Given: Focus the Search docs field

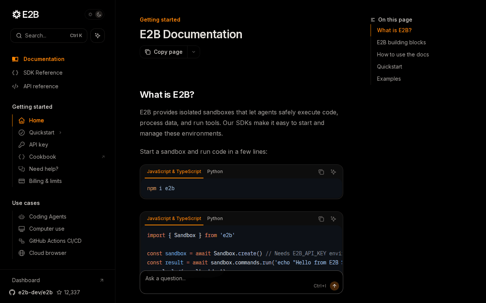Looking at the screenshot, I should (x=49, y=36).
